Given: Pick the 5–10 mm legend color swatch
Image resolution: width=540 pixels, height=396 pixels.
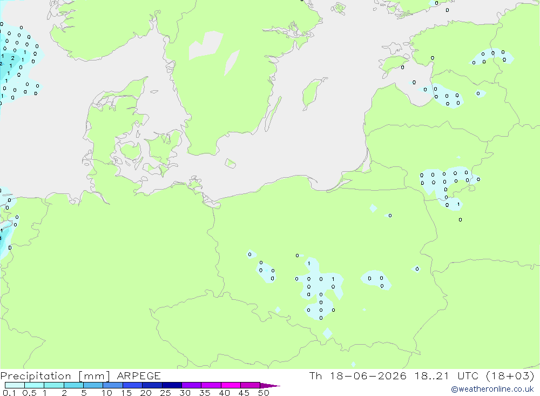Looking at the screenshot, I should coord(93,385).
